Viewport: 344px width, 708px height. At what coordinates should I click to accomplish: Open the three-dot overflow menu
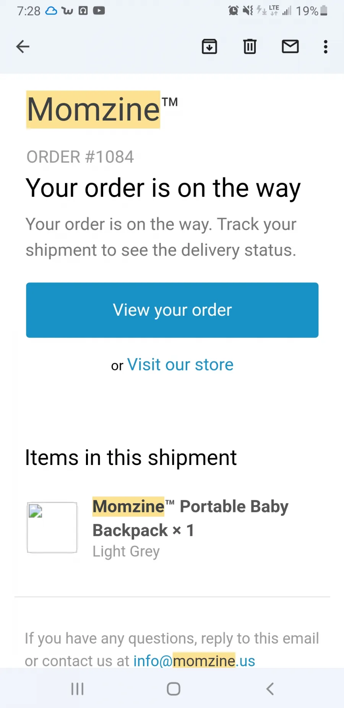click(x=326, y=47)
